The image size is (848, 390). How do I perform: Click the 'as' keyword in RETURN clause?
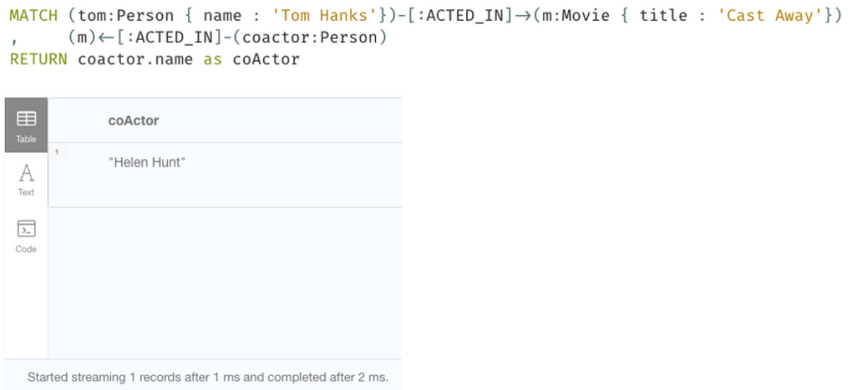213,59
